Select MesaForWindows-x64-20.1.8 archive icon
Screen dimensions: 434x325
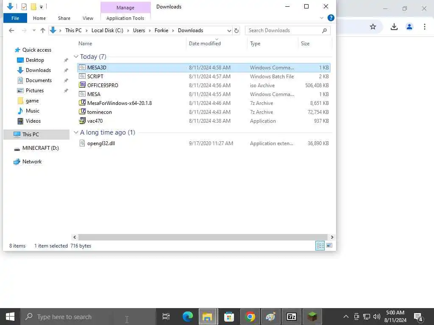coord(82,103)
